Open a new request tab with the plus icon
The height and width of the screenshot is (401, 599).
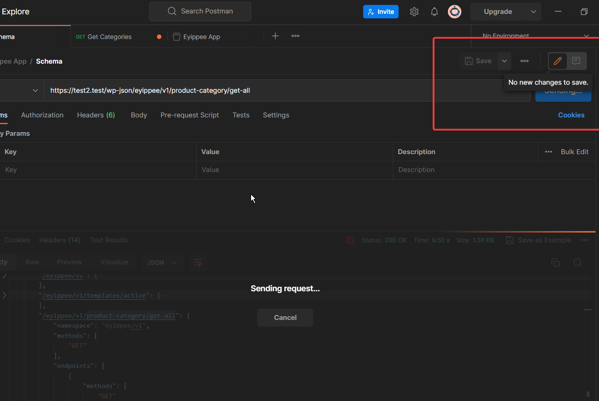coord(275,36)
